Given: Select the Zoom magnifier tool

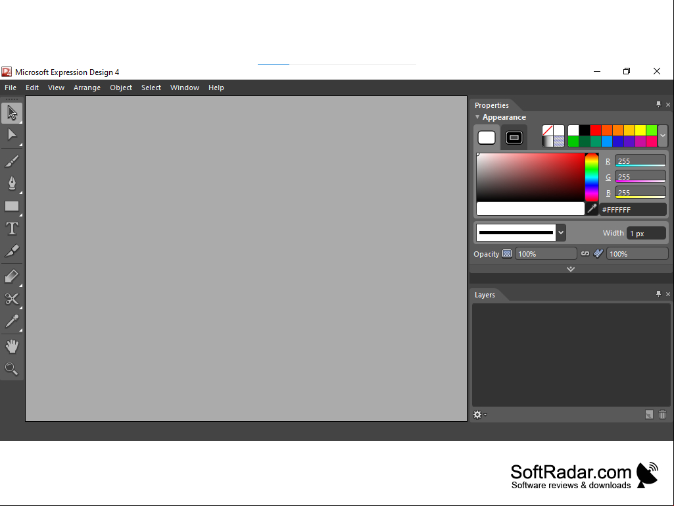Looking at the screenshot, I should pos(12,368).
